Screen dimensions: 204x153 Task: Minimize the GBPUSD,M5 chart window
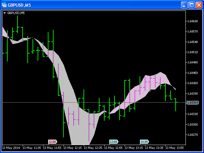(x=184, y=5)
